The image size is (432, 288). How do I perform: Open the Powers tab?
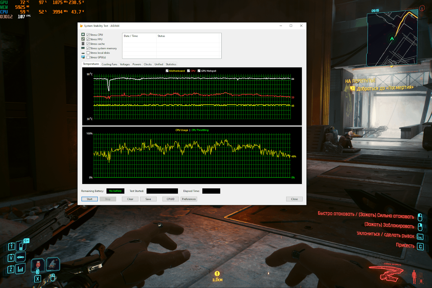pyautogui.click(x=137, y=64)
